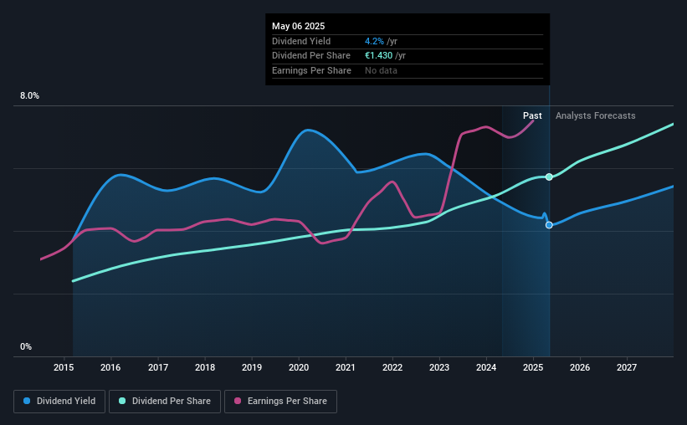Viewport: 687px width, 425px height.
Task: Select the teal Dividend Per Share data point marker
Action: [549, 177]
